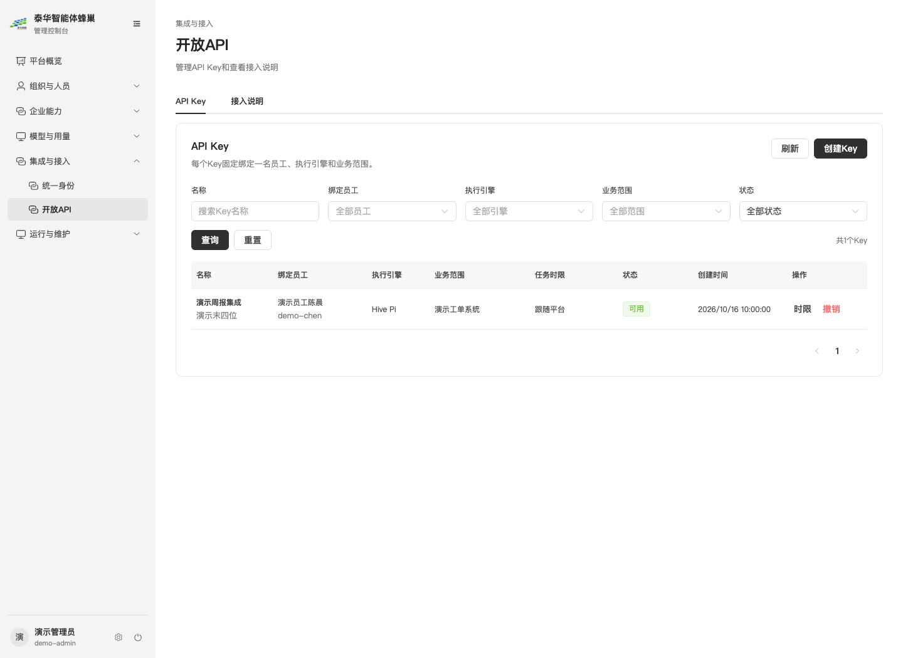The height and width of the screenshot is (658, 903).
Task: Click the 查询 button
Action: [x=210, y=240]
